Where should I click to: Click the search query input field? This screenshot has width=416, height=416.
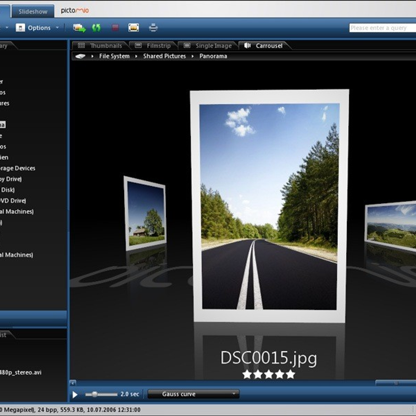[381, 28]
